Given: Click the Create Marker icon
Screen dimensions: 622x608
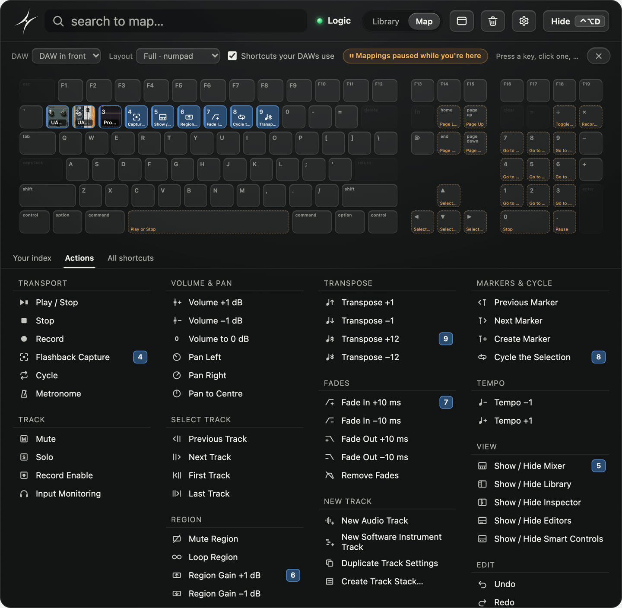Looking at the screenshot, I should (482, 339).
